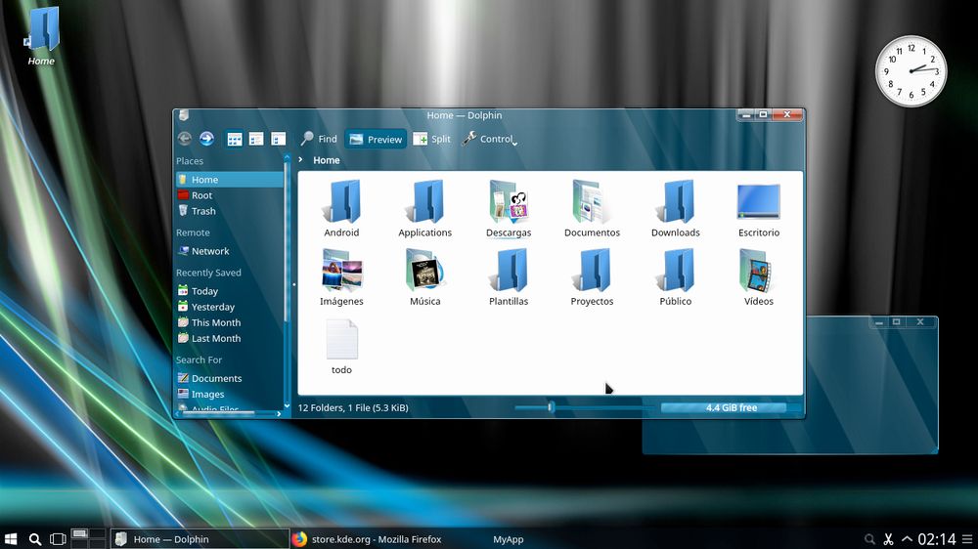Toggle the Preview button off

pos(376,139)
